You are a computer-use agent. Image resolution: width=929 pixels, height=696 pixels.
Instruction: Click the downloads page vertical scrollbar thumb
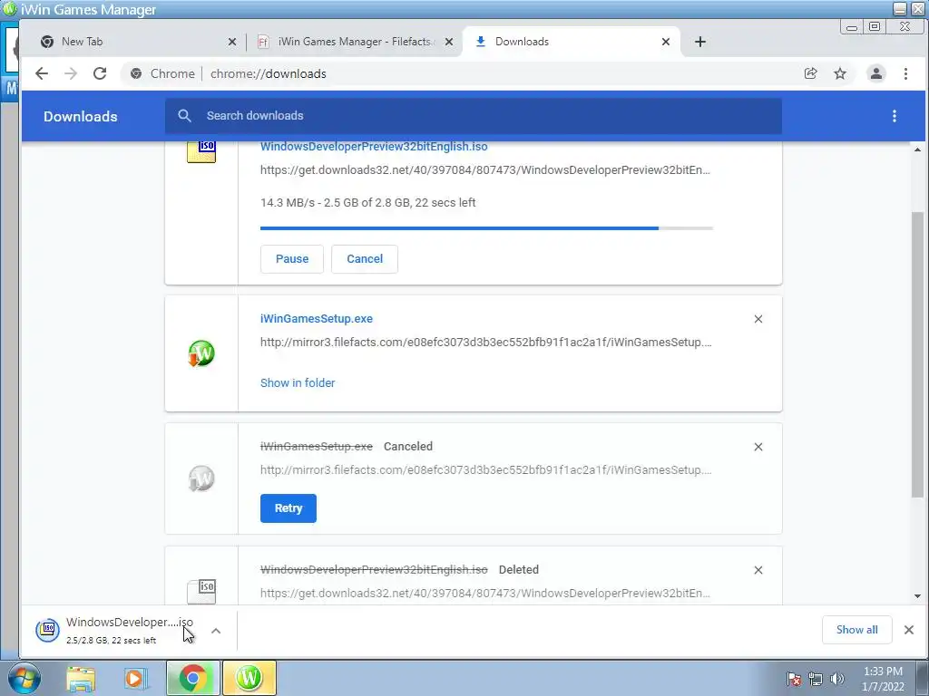917,355
